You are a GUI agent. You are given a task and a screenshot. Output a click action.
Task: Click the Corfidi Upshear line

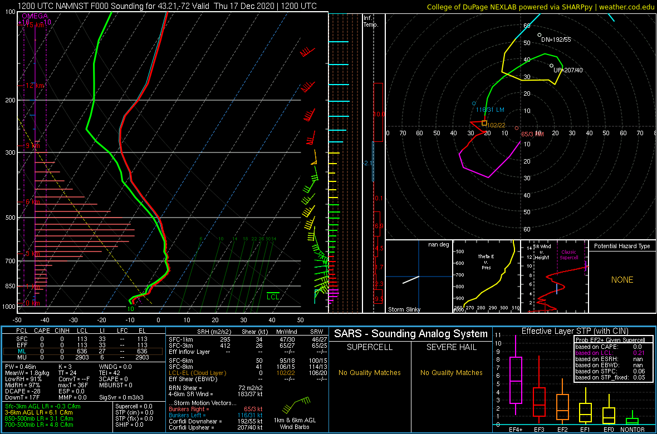215,427
